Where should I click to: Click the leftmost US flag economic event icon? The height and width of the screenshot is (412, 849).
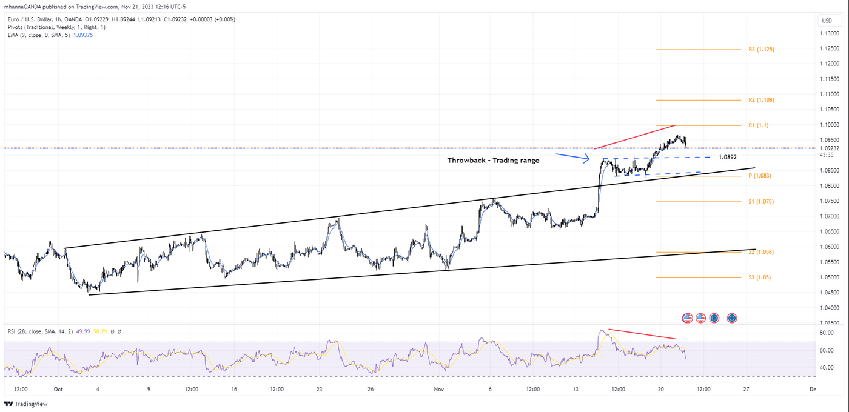pos(688,317)
